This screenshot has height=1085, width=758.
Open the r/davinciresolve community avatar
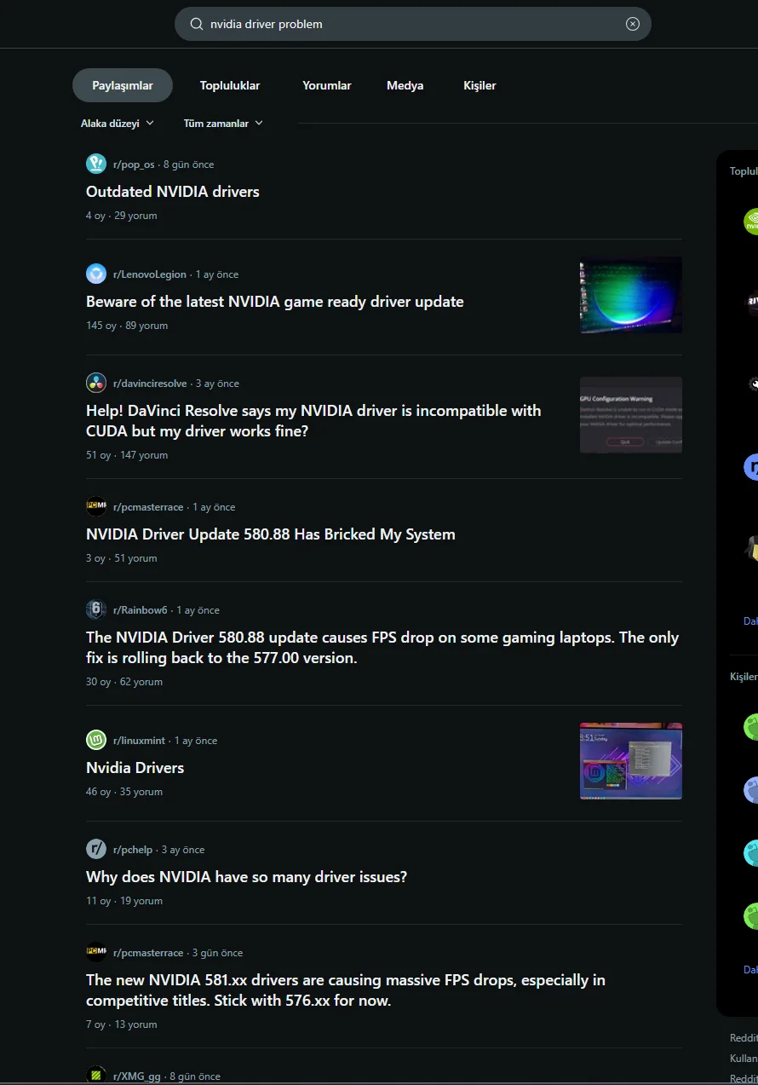click(96, 383)
